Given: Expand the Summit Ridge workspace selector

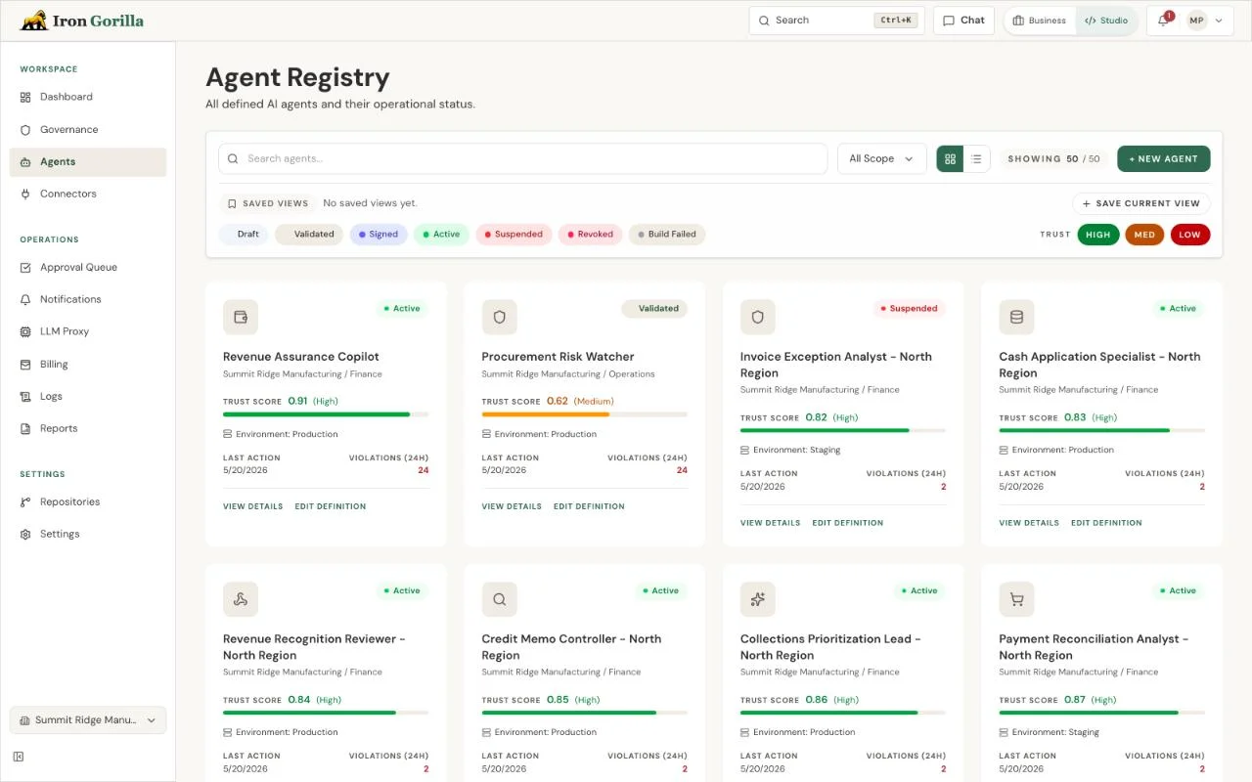Looking at the screenshot, I should pos(88,720).
